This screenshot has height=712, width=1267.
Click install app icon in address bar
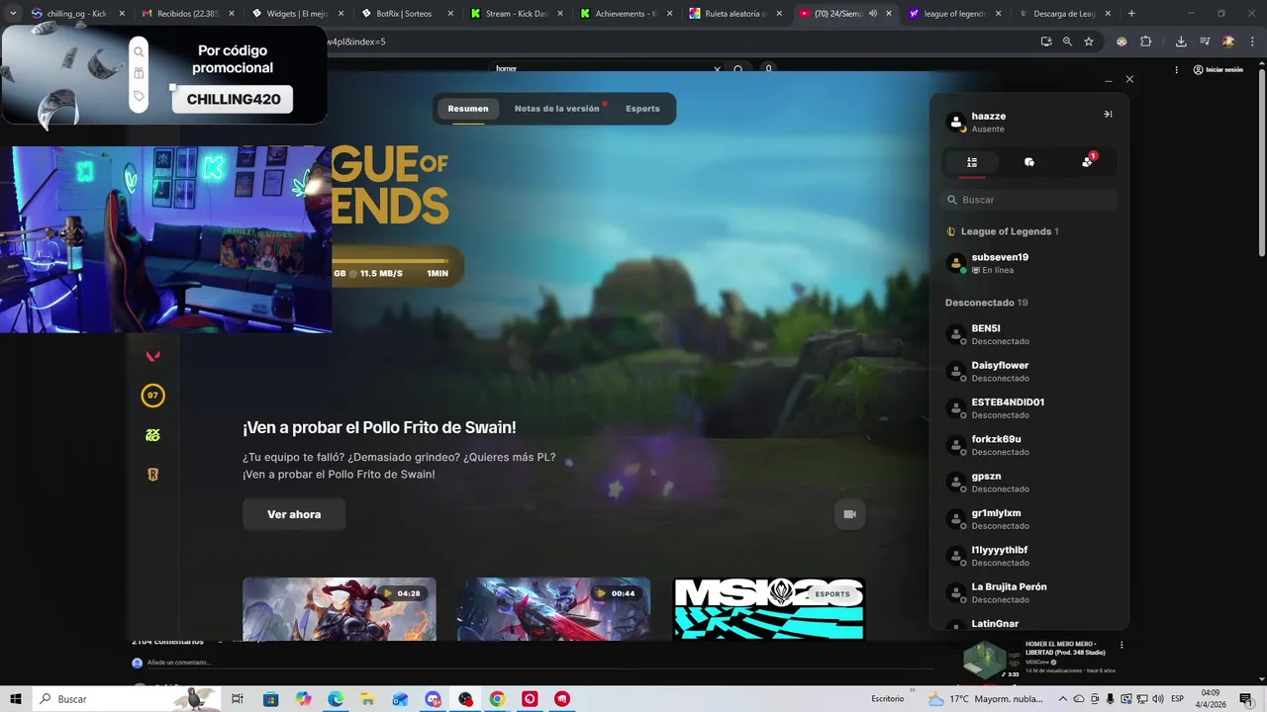point(1046,42)
